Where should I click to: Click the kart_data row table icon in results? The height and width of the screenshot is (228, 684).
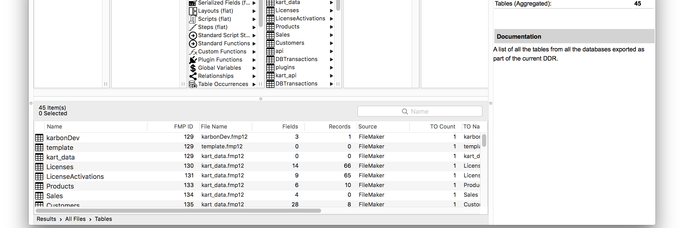pos(39,157)
